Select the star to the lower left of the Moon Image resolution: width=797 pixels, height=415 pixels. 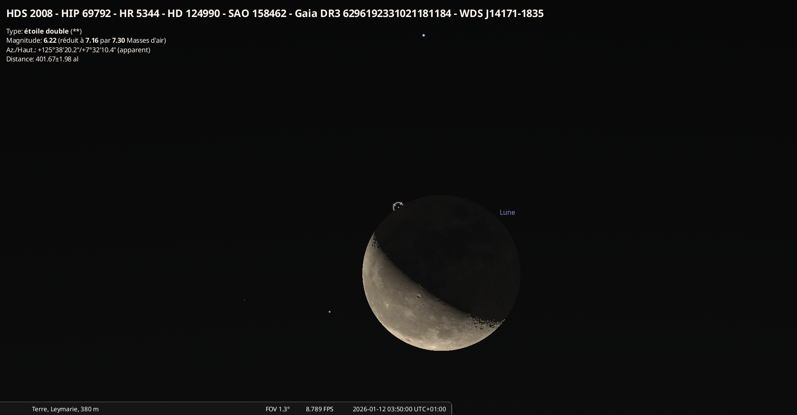[x=330, y=312]
